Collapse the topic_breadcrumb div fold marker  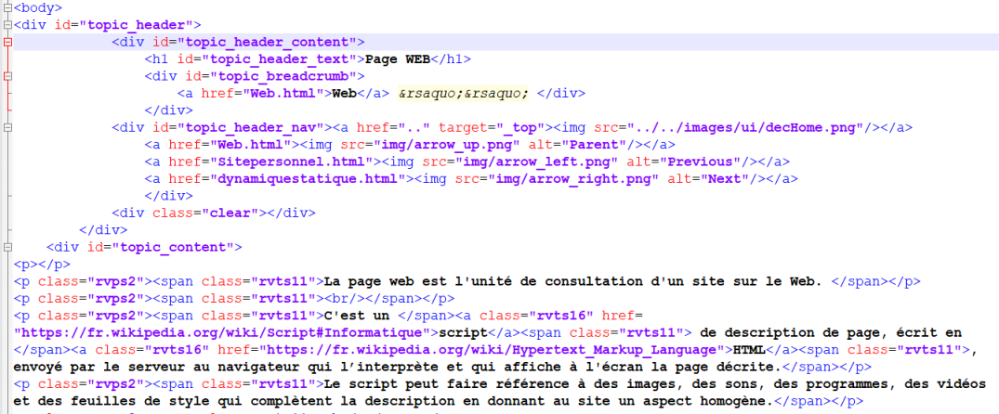tap(6, 76)
